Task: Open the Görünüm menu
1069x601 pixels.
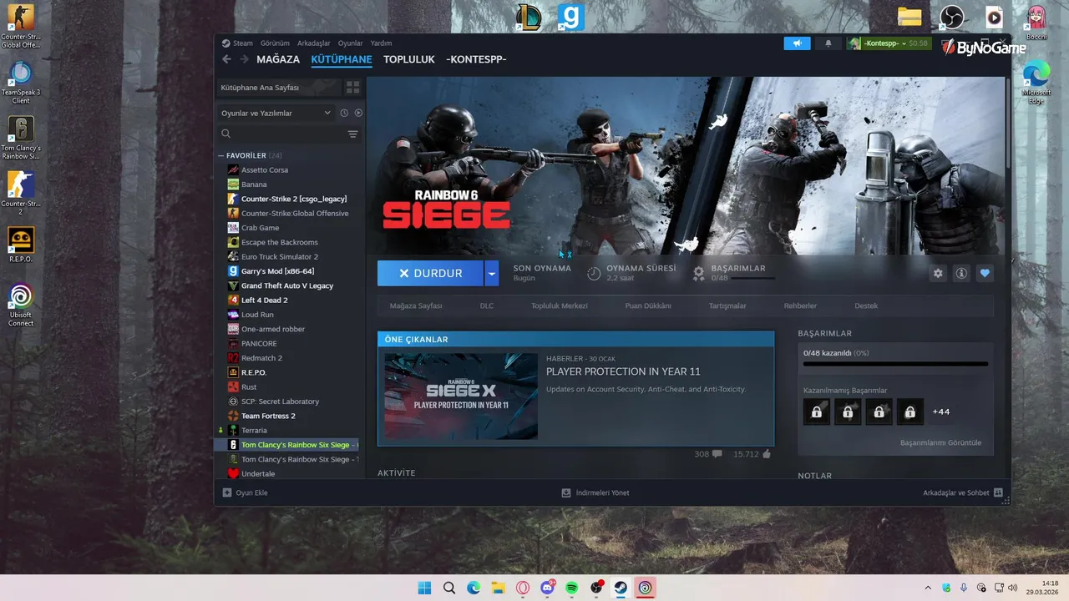Action: 275,43
